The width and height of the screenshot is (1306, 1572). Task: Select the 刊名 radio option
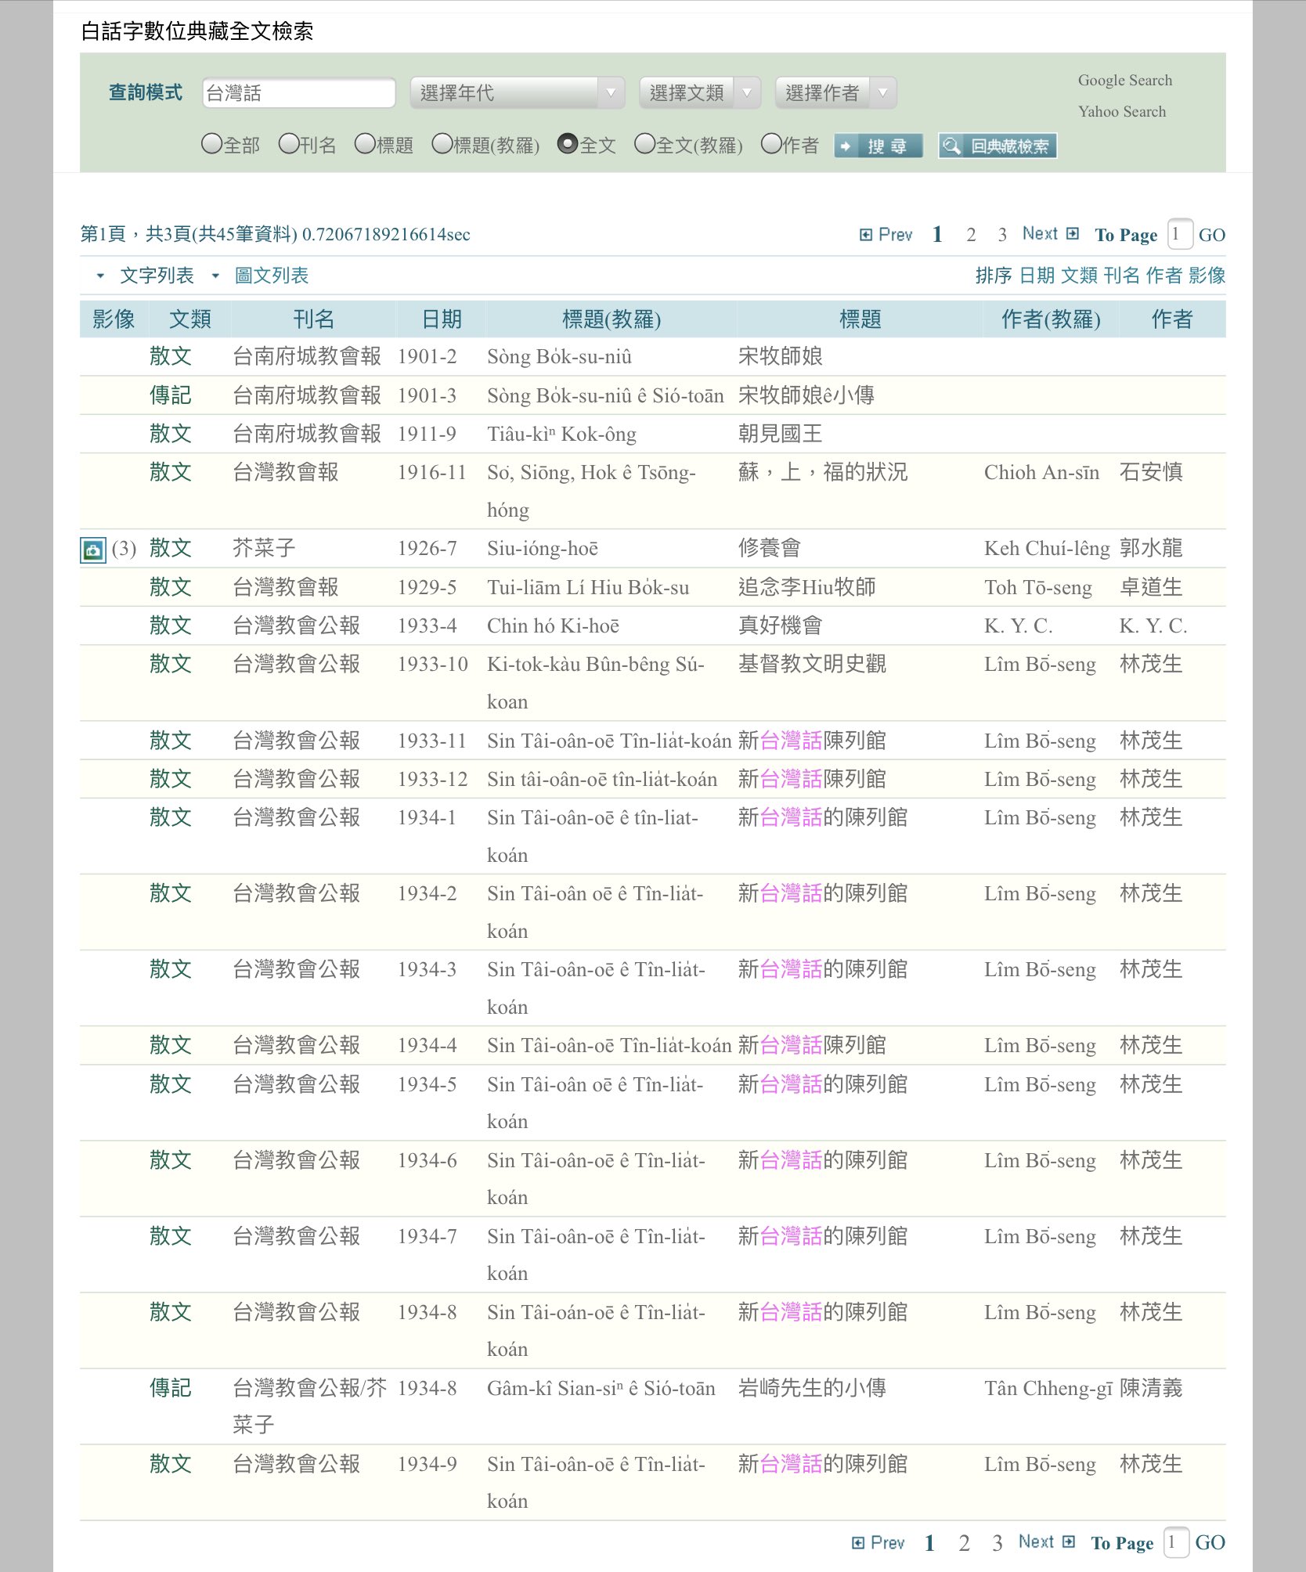[288, 144]
